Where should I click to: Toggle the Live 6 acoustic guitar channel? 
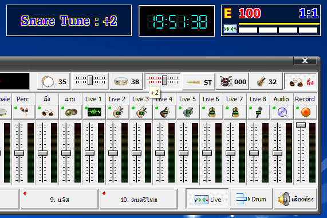coord(211,112)
